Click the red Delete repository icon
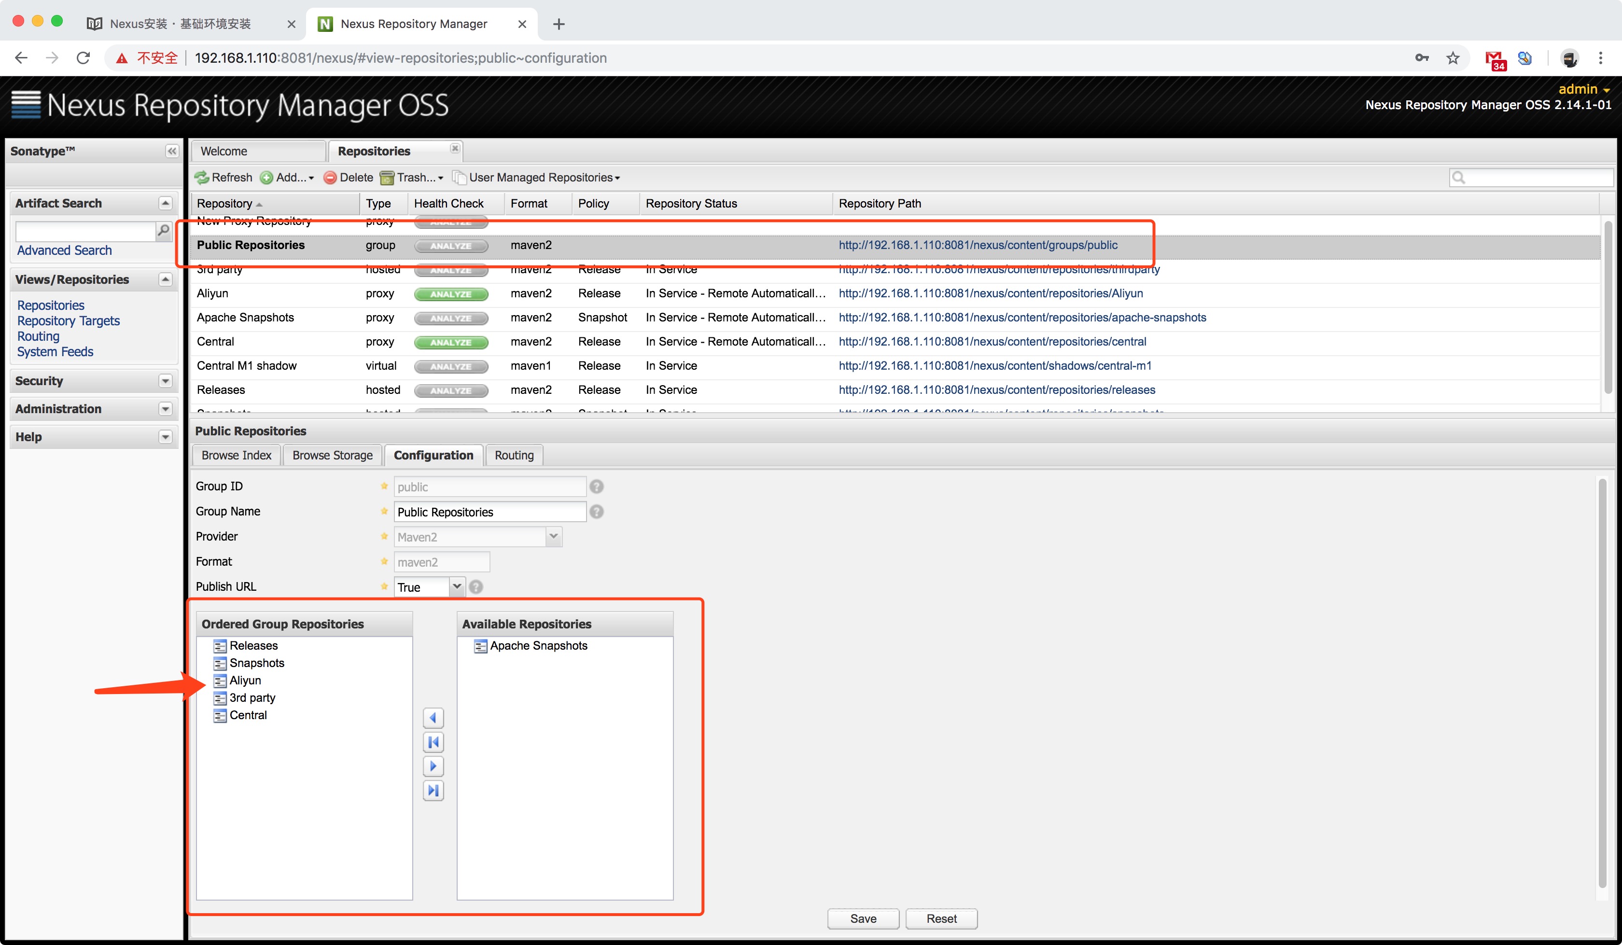Image resolution: width=1622 pixels, height=945 pixels. pyautogui.click(x=330, y=178)
